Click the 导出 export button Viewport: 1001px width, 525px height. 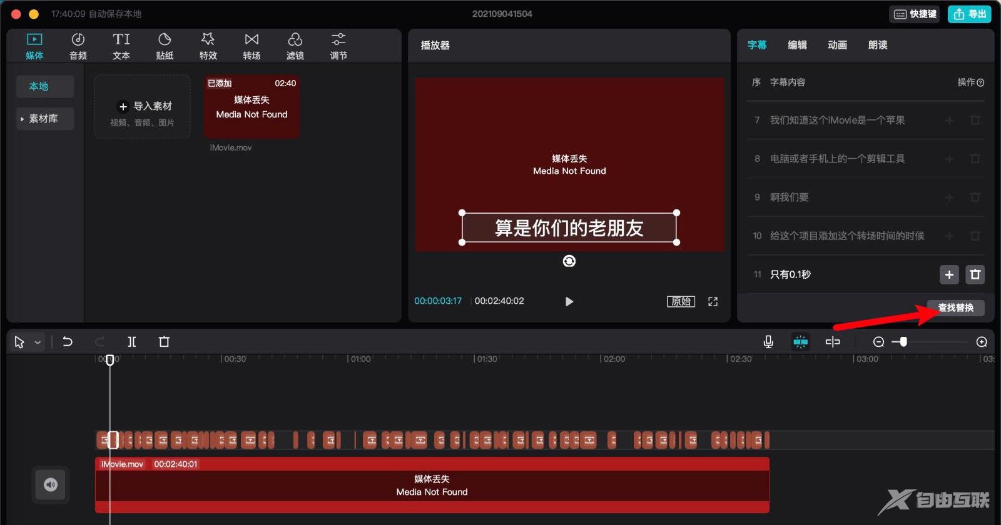[970, 14]
